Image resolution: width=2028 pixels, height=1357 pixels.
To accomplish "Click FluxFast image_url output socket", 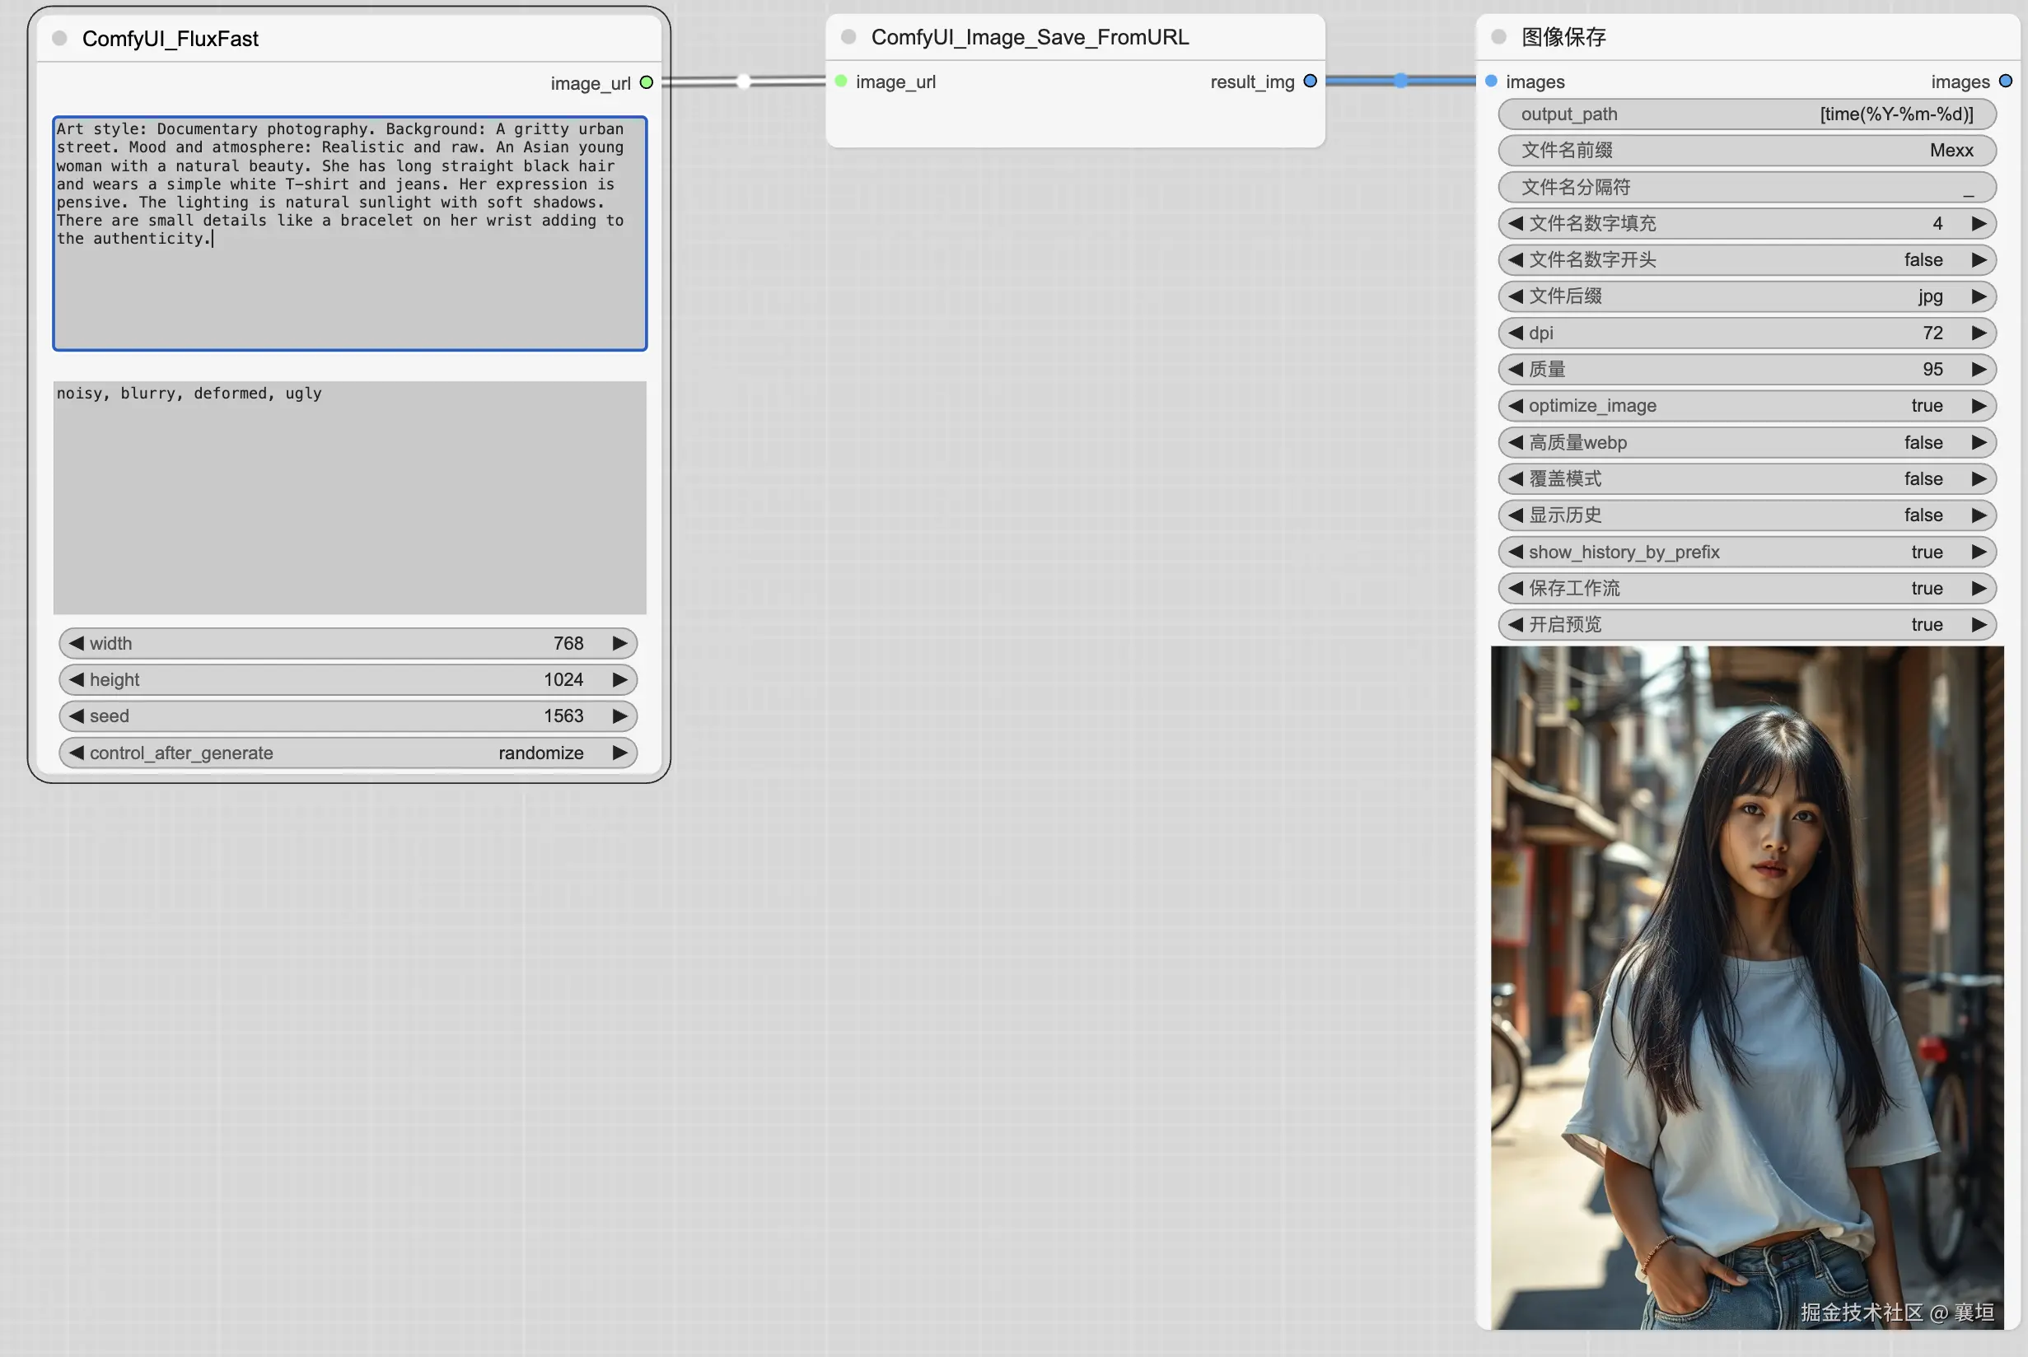I will tap(646, 83).
